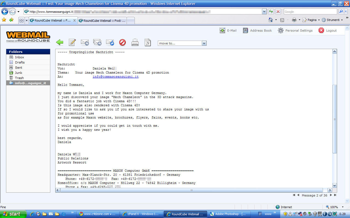The height and width of the screenshot is (218, 350).
Task: Click the Internet security zone indicator
Action: click(x=284, y=207)
